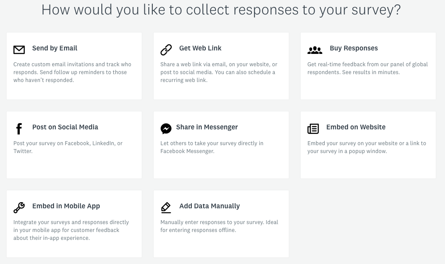This screenshot has height=264, width=445.
Task: Click the wrench icon for Embed in Mobile App
Action: click(19, 207)
